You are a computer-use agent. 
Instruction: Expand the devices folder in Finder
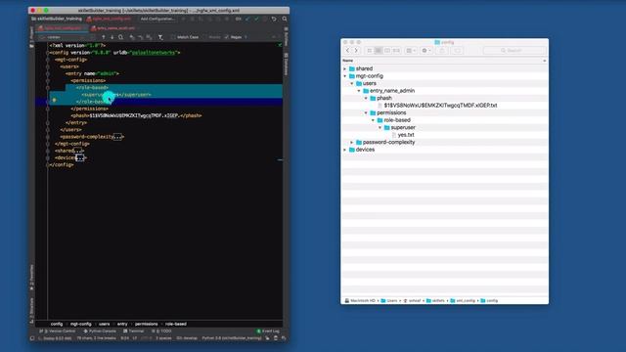point(345,150)
